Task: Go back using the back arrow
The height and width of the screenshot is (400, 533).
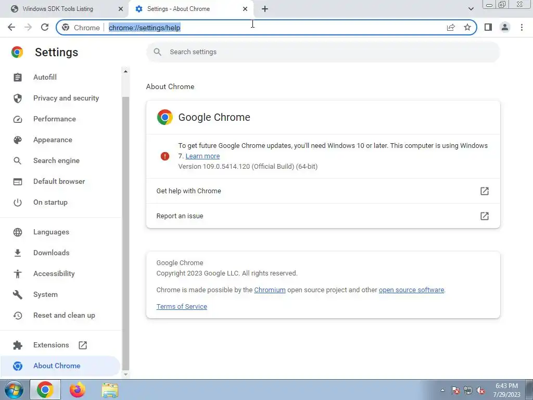Action: pyautogui.click(x=11, y=27)
